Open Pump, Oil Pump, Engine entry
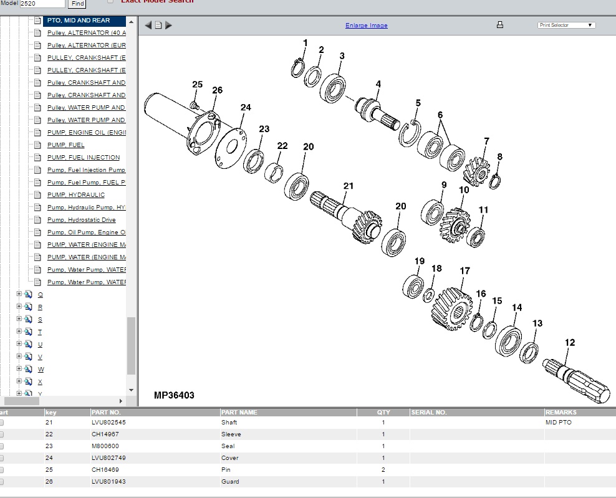Image resolution: width=616 pixels, height=498 pixels. (87, 232)
